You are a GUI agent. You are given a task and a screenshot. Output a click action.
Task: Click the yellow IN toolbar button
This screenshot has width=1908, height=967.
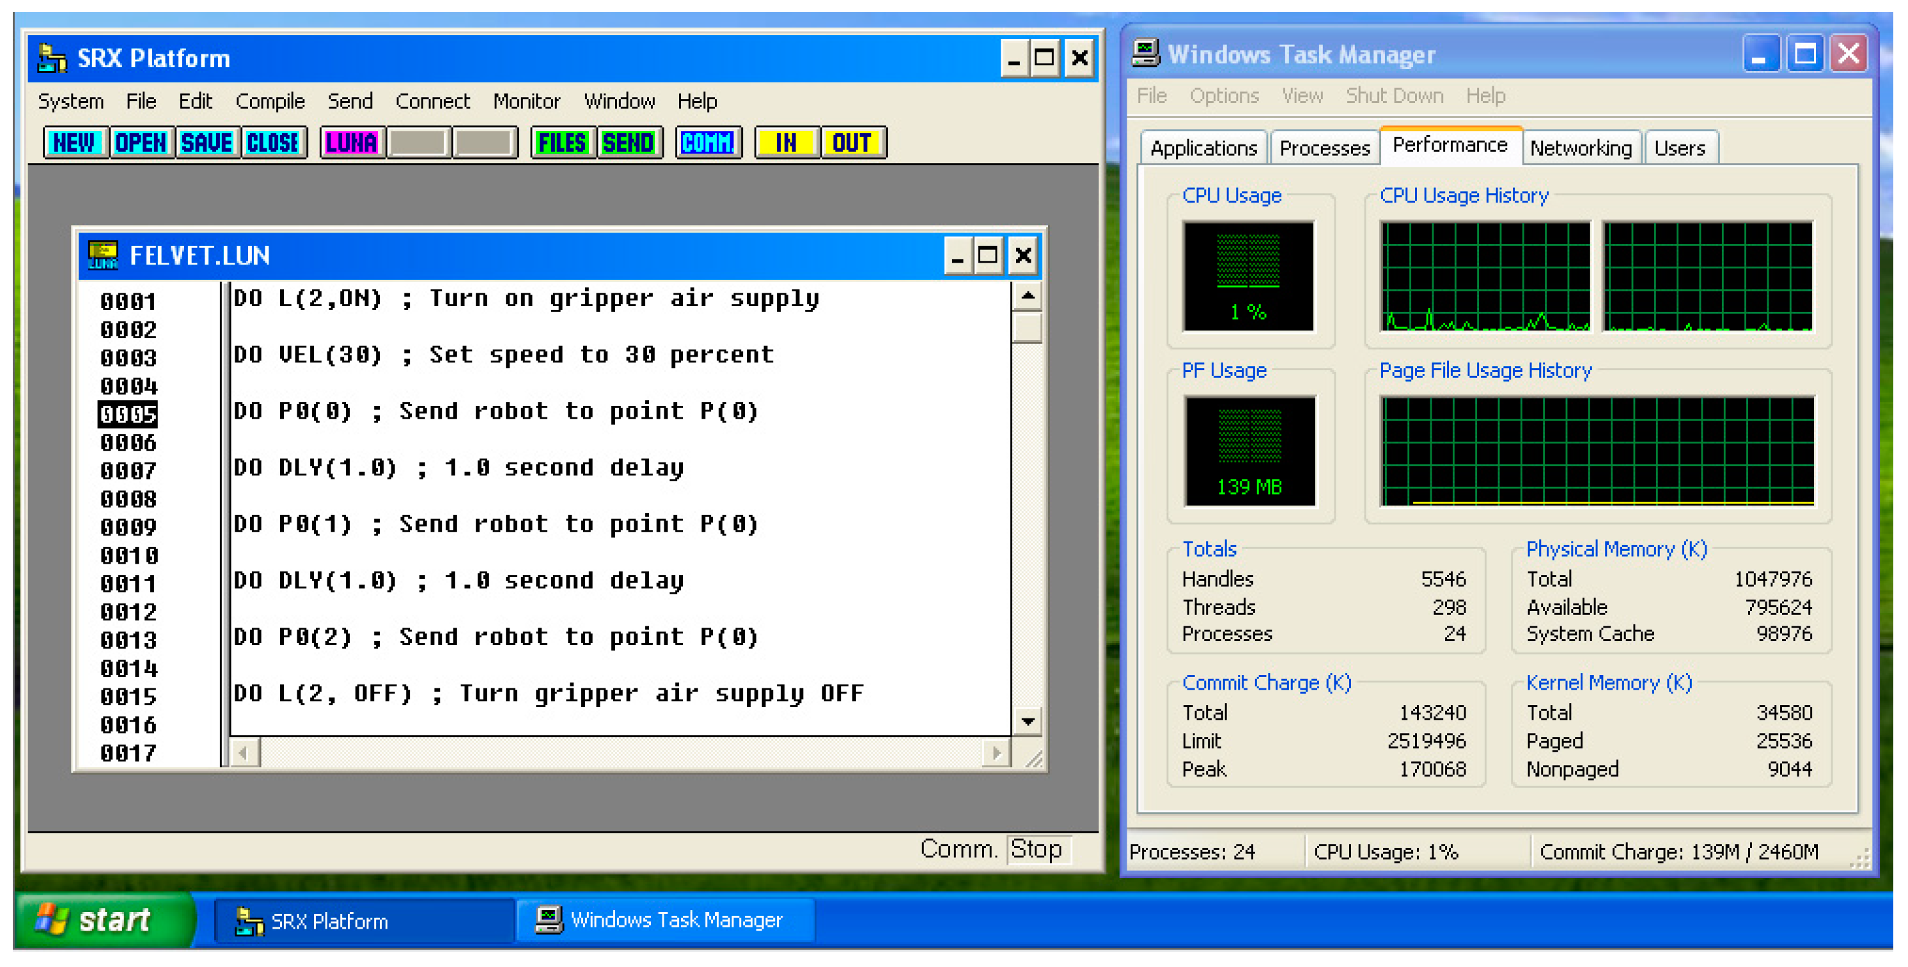click(x=786, y=143)
